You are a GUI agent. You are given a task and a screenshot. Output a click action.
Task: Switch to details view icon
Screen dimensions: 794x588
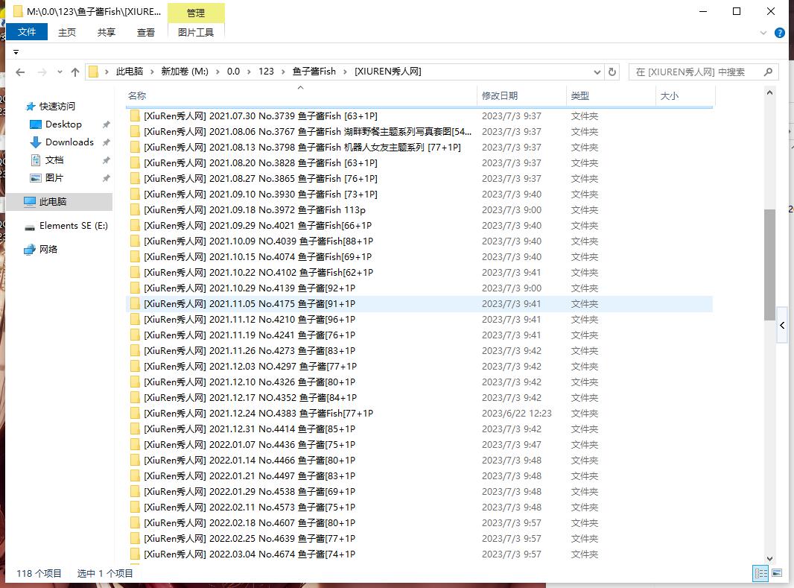click(760, 573)
